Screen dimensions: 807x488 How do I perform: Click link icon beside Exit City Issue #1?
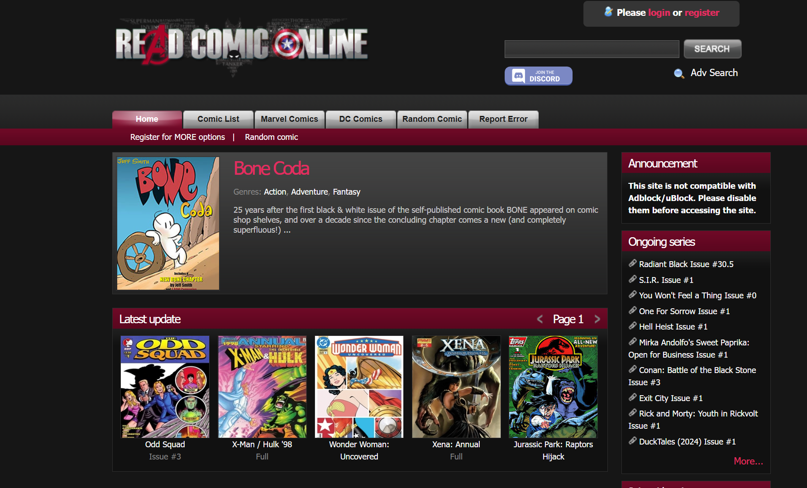point(633,397)
